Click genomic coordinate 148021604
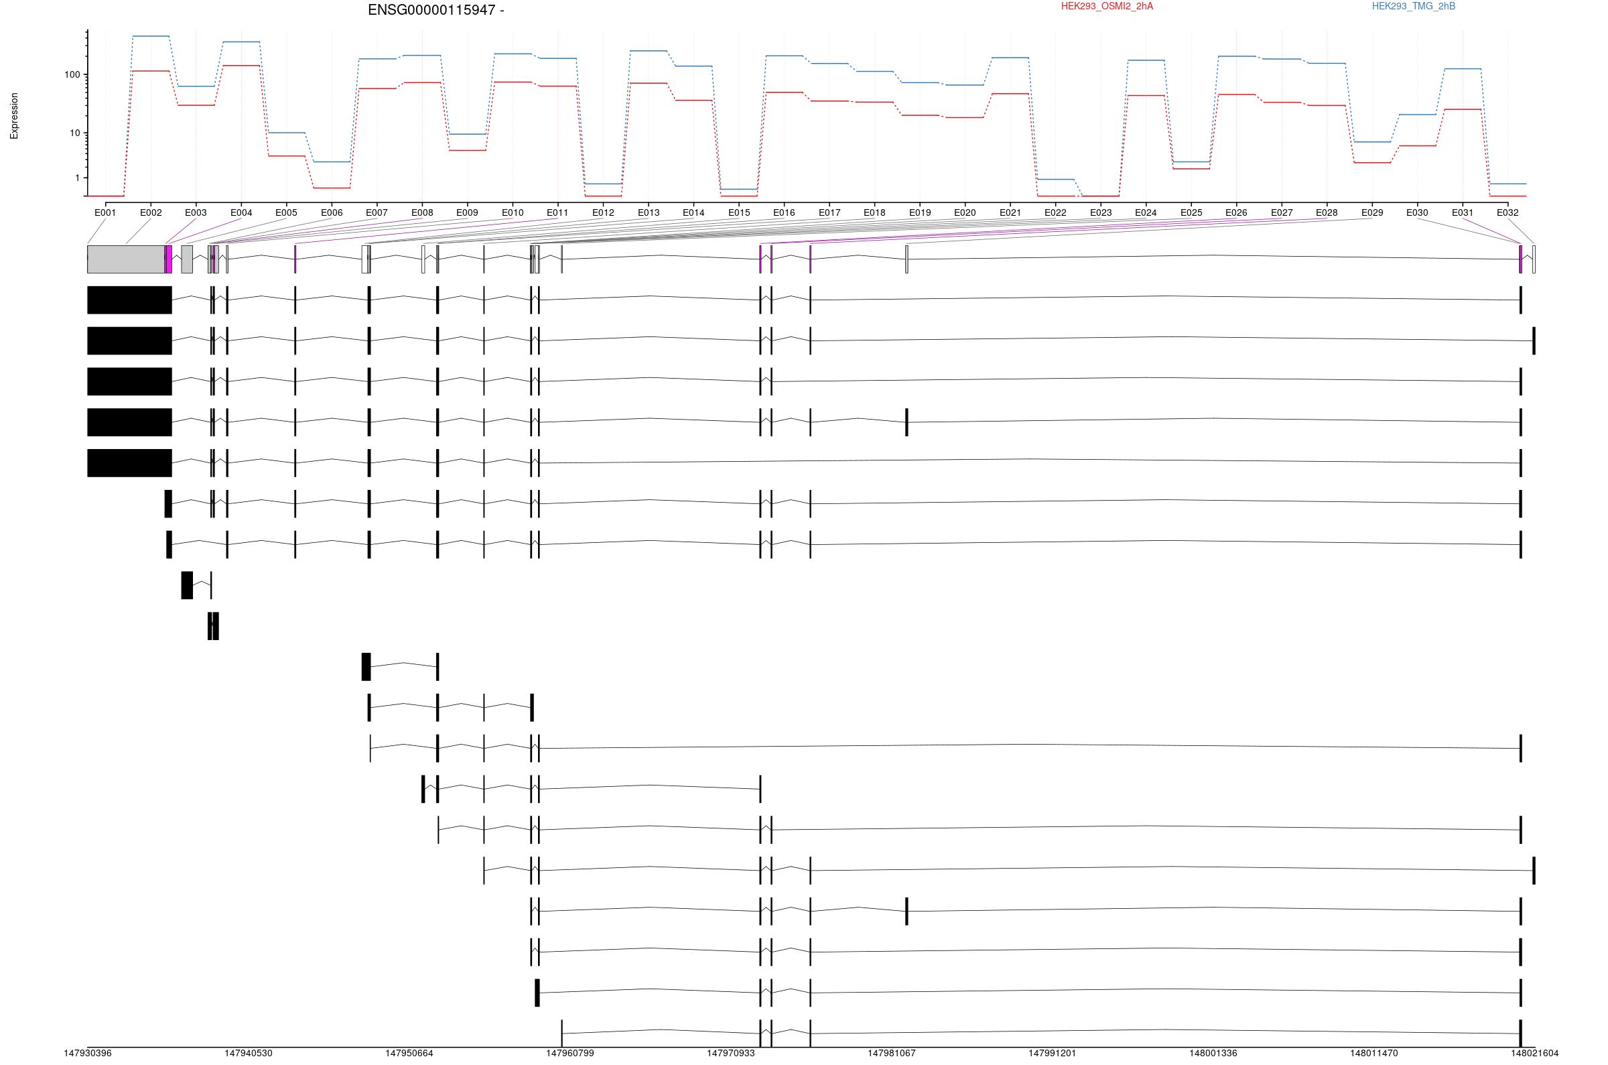 tap(1535, 1054)
